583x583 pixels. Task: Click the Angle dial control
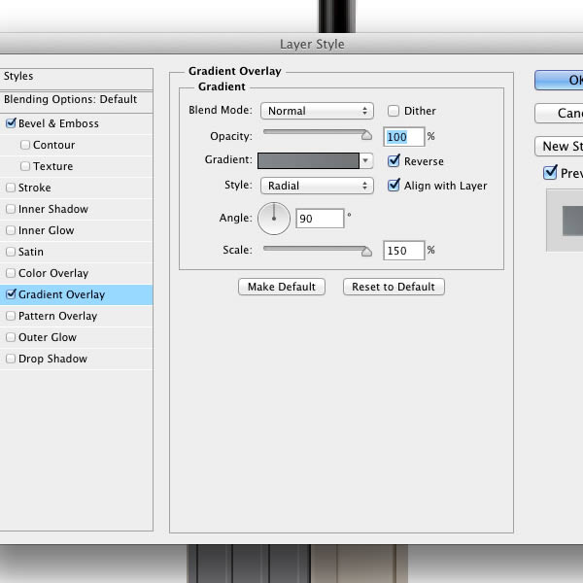(274, 219)
